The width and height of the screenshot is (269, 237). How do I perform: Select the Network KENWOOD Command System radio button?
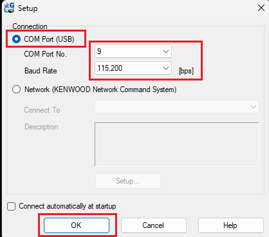(17, 90)
